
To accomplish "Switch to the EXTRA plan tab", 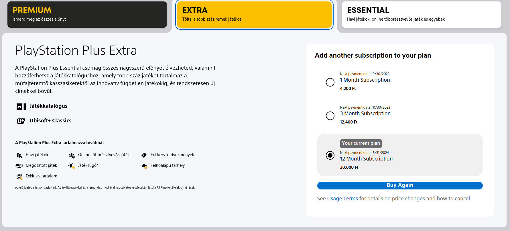I will [254, 15].
